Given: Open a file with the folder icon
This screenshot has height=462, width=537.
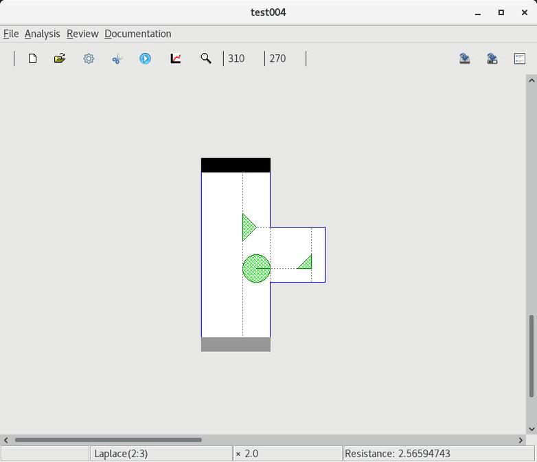Looking at the screenshot, I should click(x=60, y=58).
